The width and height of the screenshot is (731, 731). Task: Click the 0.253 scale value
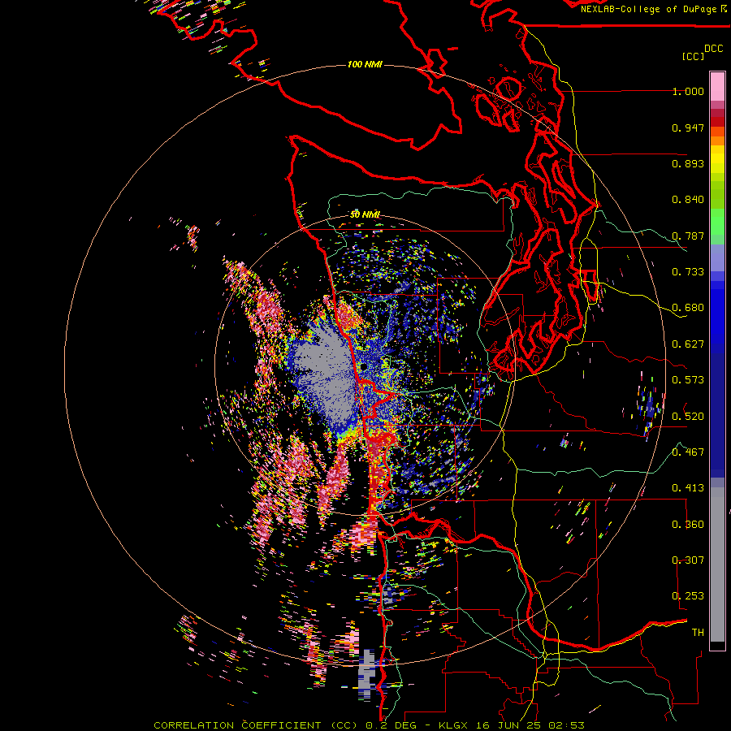pos(688,596)
